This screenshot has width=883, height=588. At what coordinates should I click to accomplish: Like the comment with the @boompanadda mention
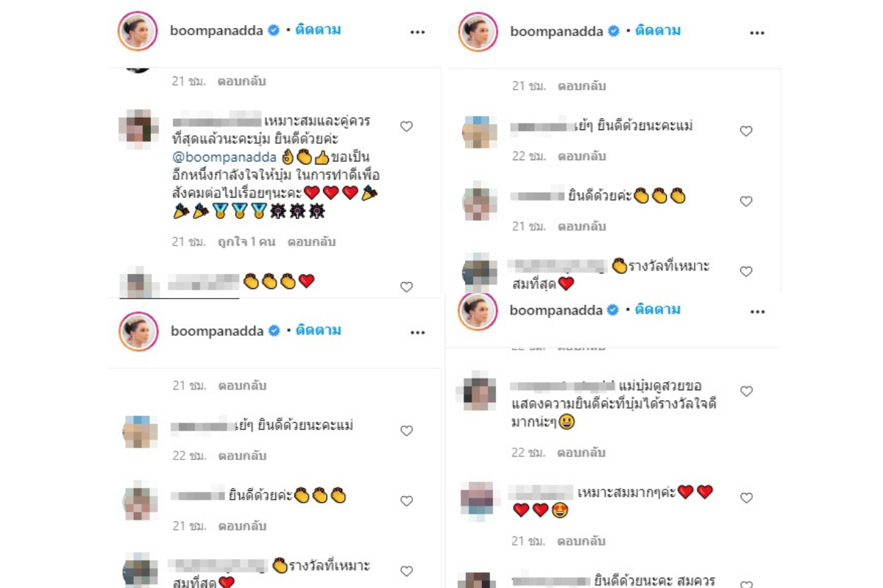406,126
